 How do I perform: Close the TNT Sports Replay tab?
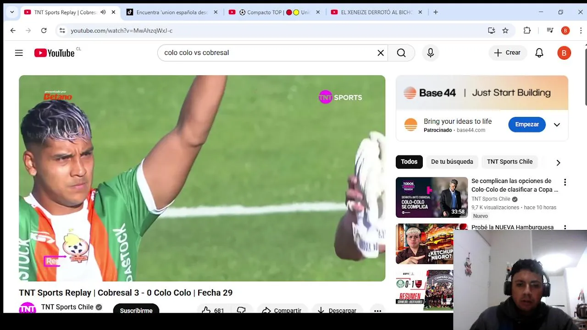coord(113,12)
